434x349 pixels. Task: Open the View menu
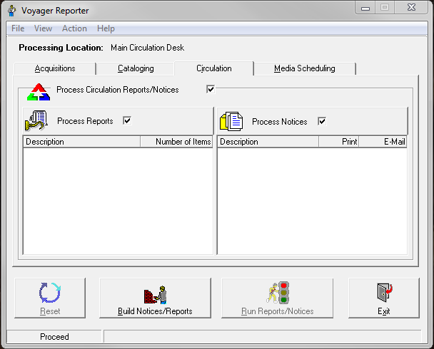[x=43, y=28]
